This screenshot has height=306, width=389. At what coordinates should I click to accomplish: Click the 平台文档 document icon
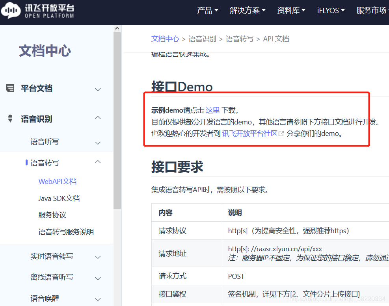click(x=10, y=88)
